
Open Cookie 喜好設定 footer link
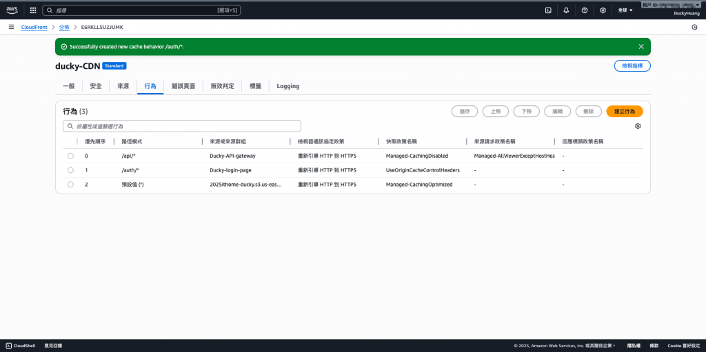pyautogui.click(x=683, y=346)
